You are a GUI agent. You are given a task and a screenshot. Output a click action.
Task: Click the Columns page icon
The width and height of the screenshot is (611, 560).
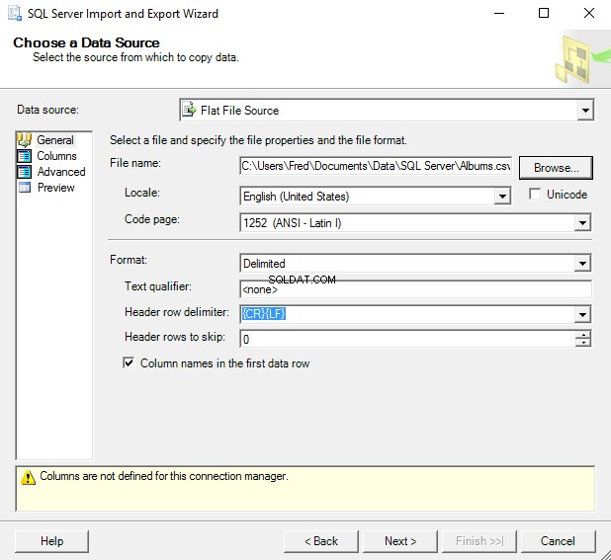pyautogui.click(x=25, y=156)
